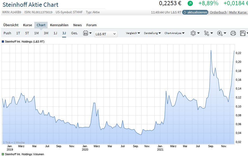Click the green arrow icon next to price
248x156 pixels.
(x=191, y=4)
